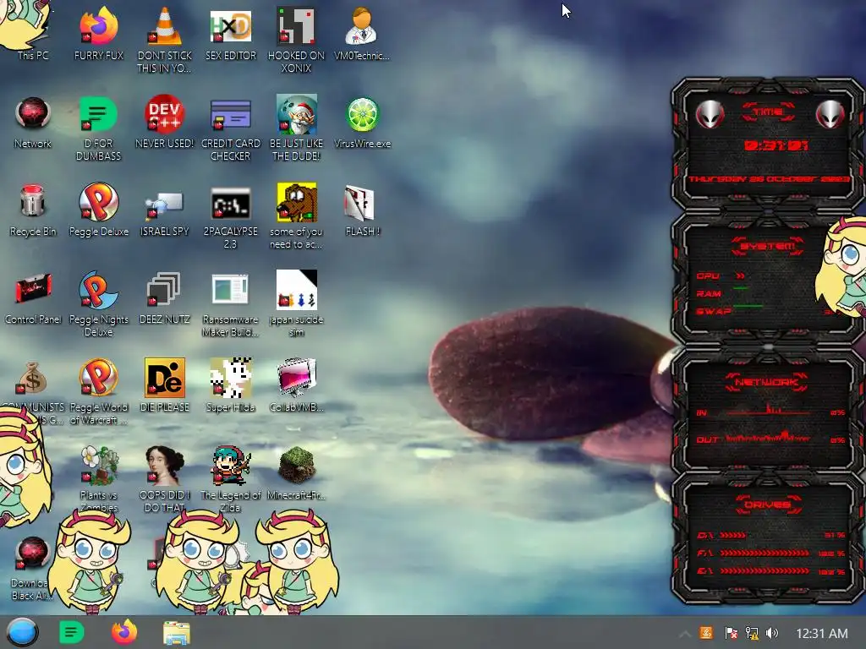Run the VirusWire.exe lime icon
This screenshot has width=866, height=649.
pos(362,123)
